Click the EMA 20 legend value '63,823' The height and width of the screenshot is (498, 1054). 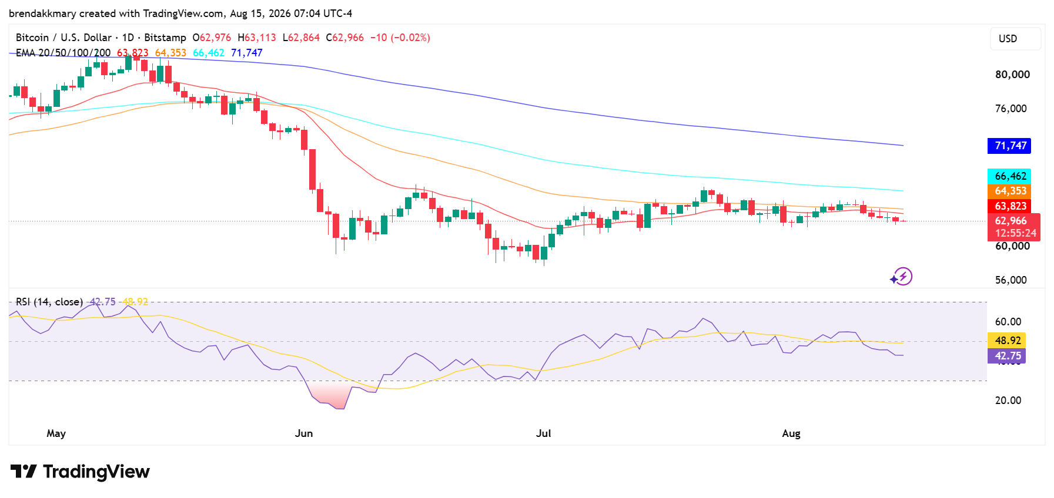point(133,53)
